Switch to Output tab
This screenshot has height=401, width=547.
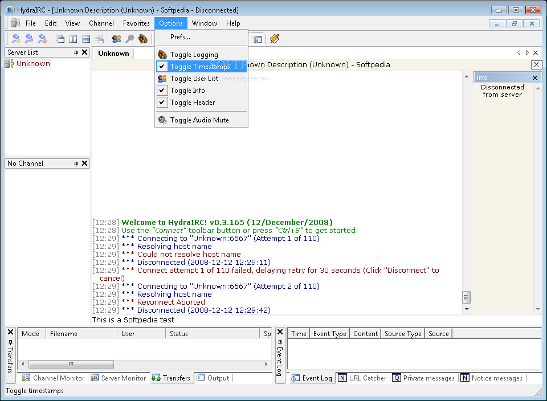click(213, 378)
